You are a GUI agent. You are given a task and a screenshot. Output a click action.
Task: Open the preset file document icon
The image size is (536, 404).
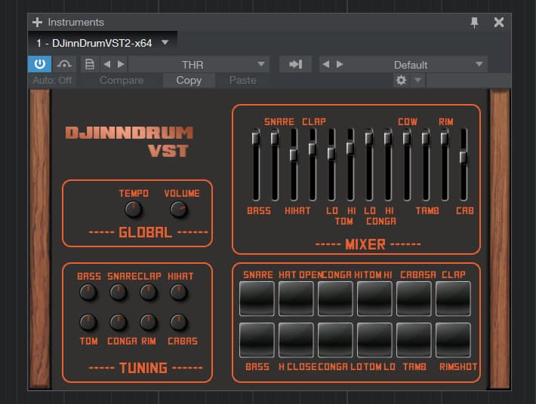(x=89, y=64)
